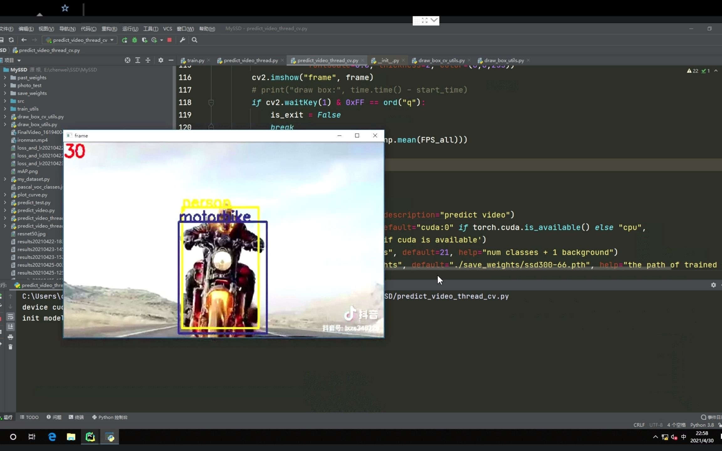The width and height of the screenshot is (722, 451).
Task: Open File Explorer from the taskbar
Action: (71, 437)
